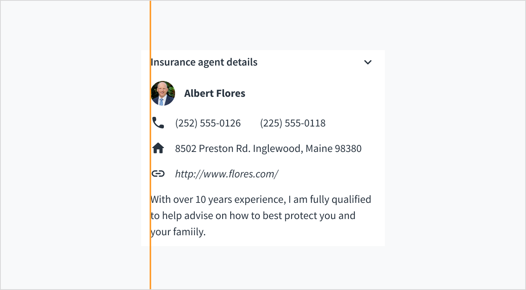526x290 pixels.
Task: Click the final bio line "your famiily."
Action: [179, 232]
